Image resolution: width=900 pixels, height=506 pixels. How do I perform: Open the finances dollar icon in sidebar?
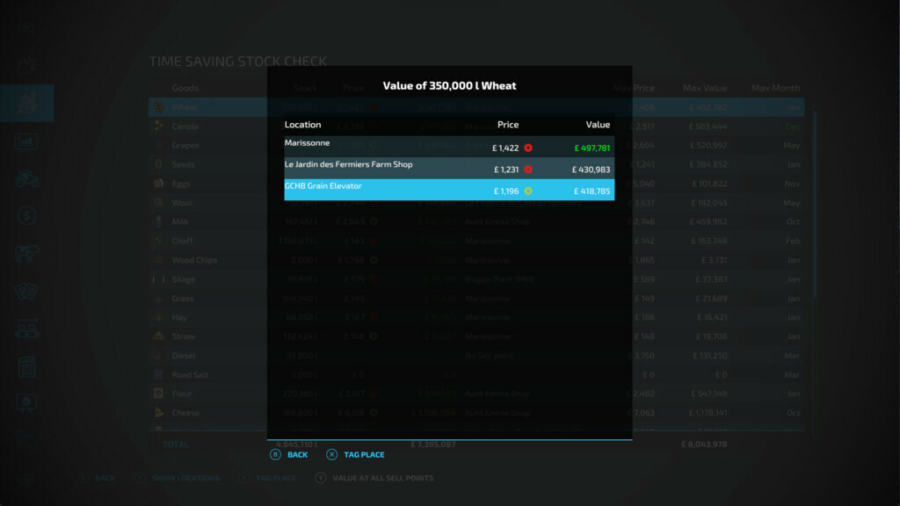[x=26, y=215]
